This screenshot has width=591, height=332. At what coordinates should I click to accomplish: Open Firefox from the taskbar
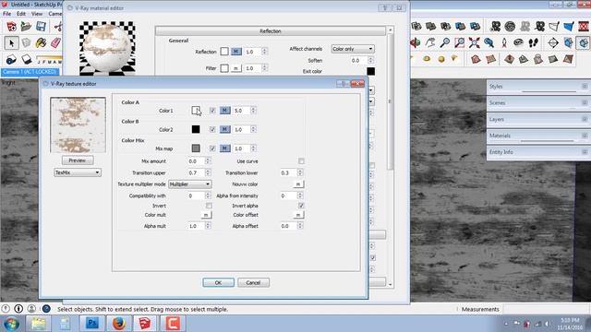click(119, 324)
